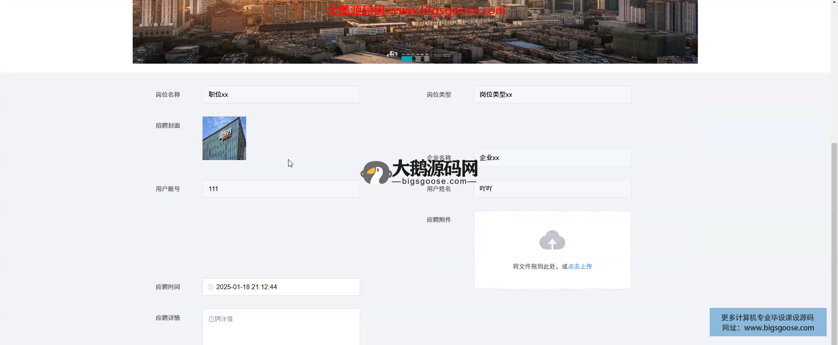This screenshot has height=345, width=838.
Task: Click the 用户姓名 input field
Action: click(552, 189)
